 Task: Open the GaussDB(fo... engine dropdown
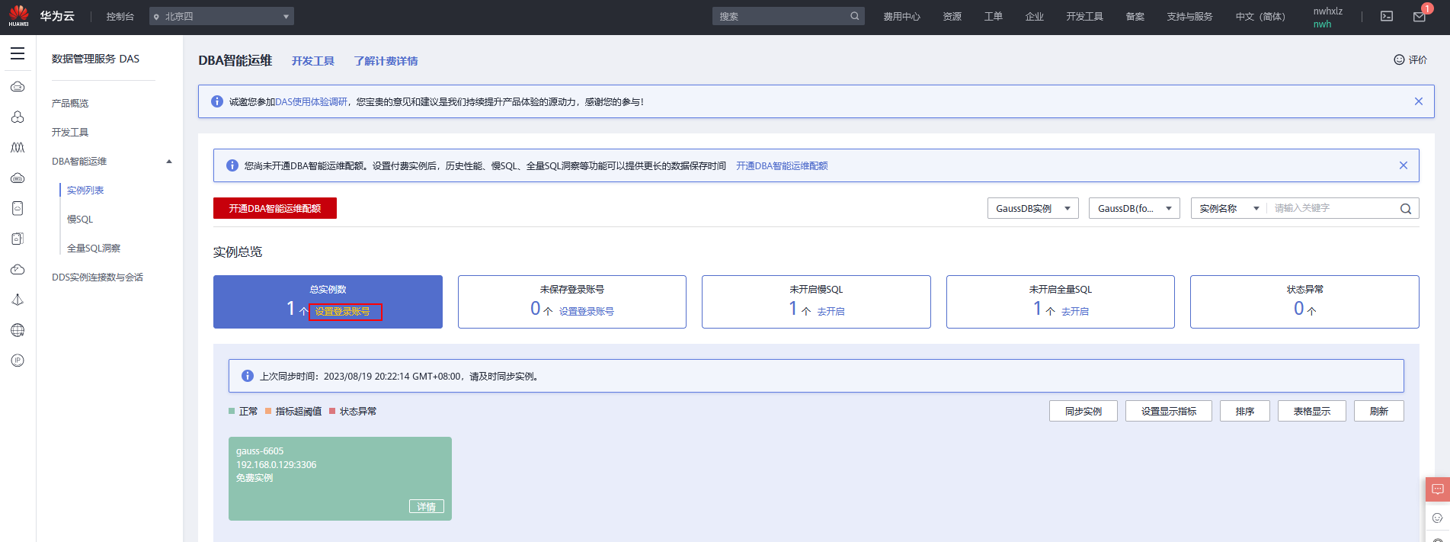click(1135, 208)
